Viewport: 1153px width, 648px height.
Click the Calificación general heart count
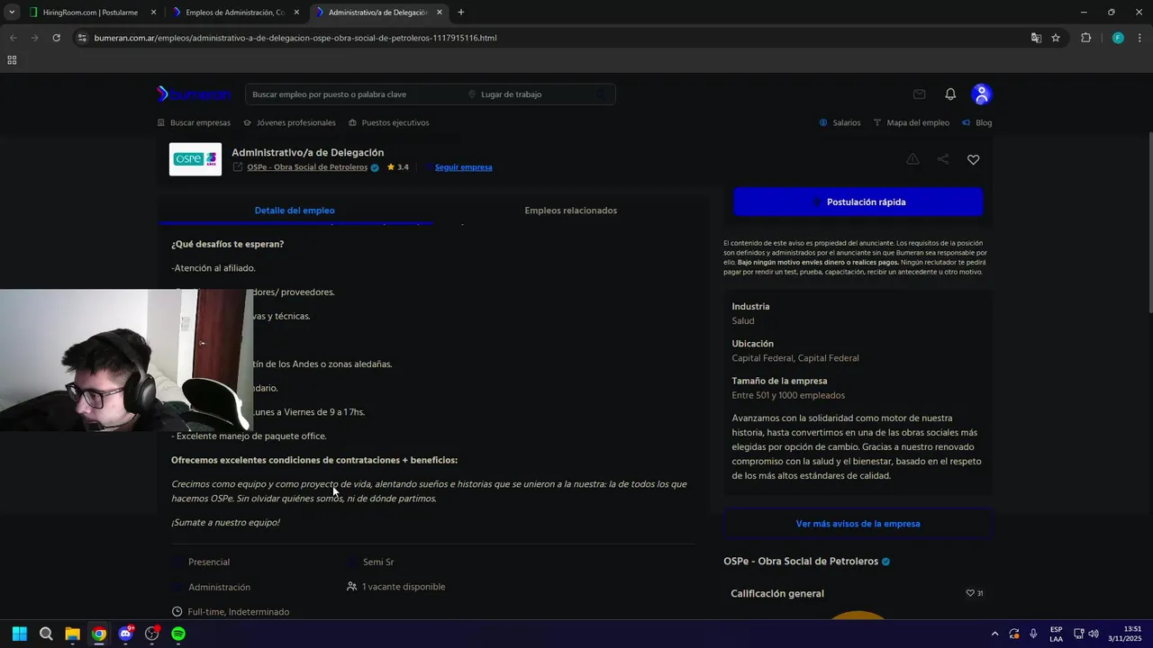click(x=975, y=594)
